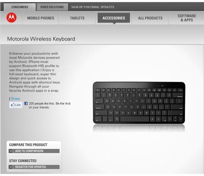Switch to the Consumers tab
Screen dimensions: 204x176
[20, 7]
